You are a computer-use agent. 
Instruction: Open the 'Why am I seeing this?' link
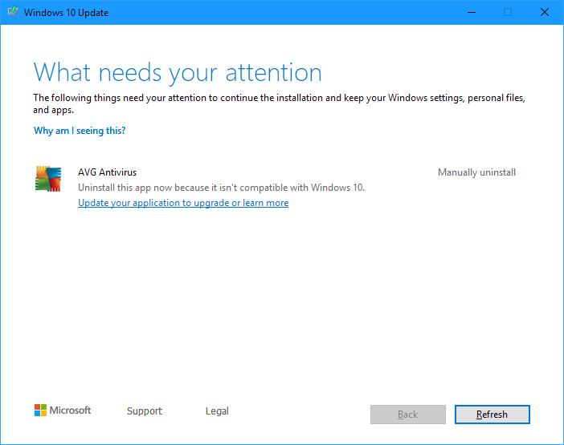tap(80, 131)
